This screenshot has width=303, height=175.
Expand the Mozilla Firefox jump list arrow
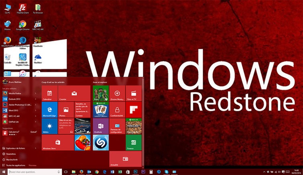(36, 93)
